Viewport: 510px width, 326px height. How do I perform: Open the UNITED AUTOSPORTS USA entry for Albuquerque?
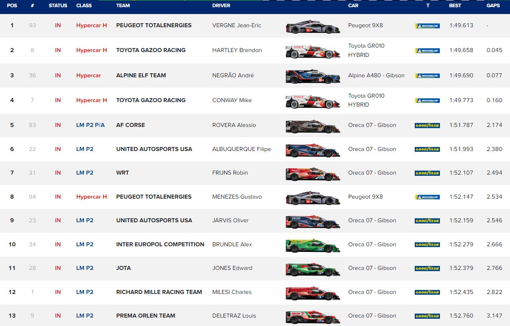coord(154,149)
